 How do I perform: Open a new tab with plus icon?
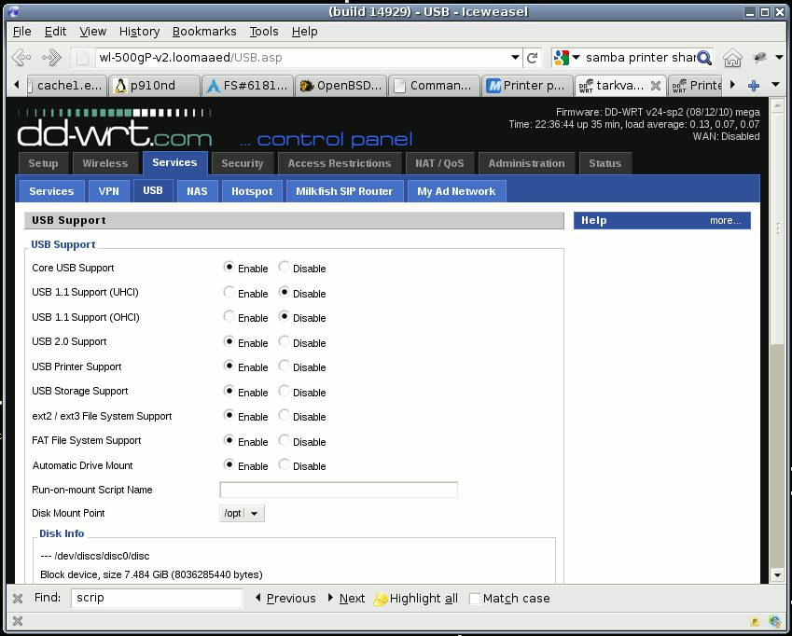tap(754, 85)
